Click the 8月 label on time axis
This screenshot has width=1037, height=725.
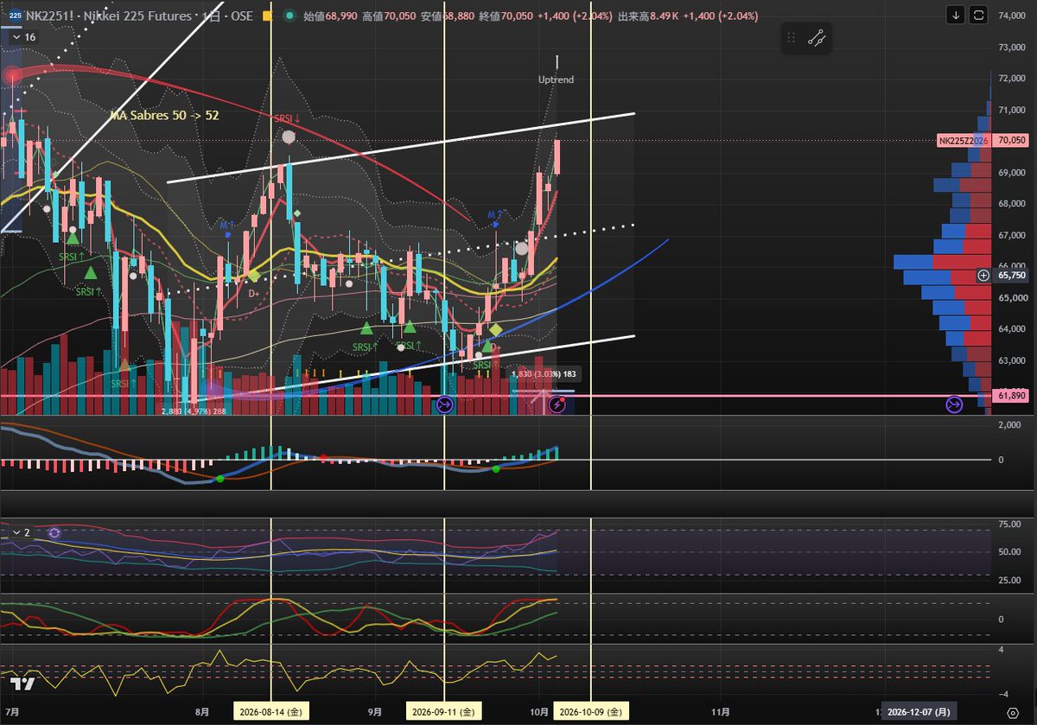pos(203,713)
